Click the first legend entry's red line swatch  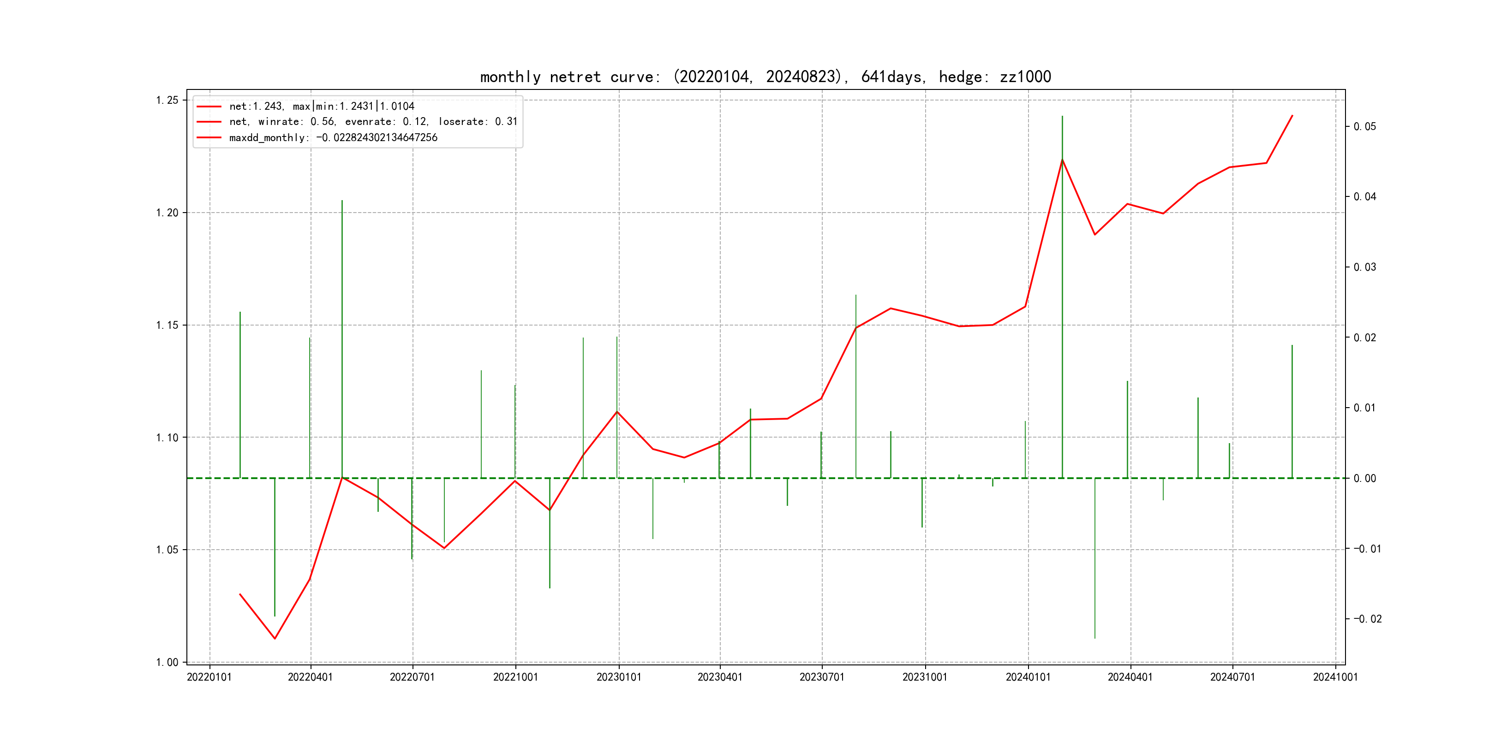click(x=209, y=107)
